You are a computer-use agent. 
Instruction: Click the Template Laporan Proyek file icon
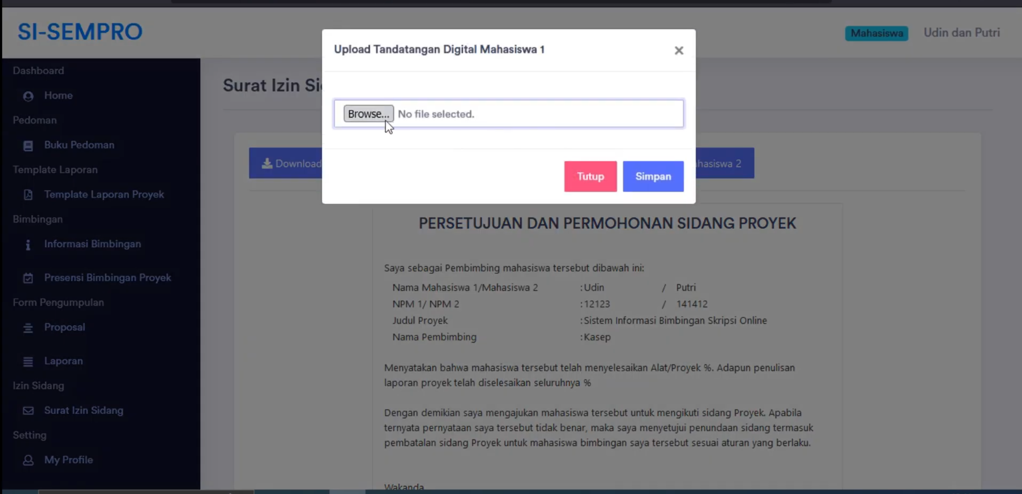coord(28,195)
